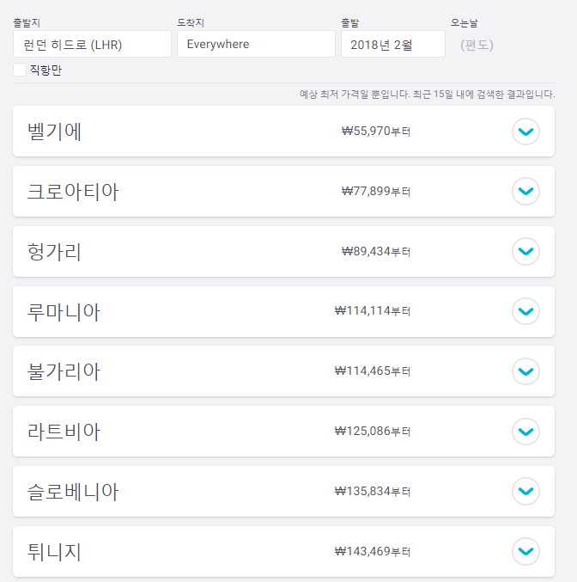Click the ₩114,114부터 price for 루마니아
Image resolution: width=577 pixels, height=582 pixels.
[x=373, y=311]
